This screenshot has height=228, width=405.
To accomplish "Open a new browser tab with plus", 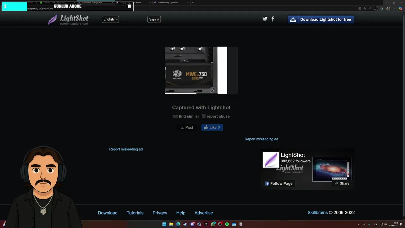I will 193,3.
